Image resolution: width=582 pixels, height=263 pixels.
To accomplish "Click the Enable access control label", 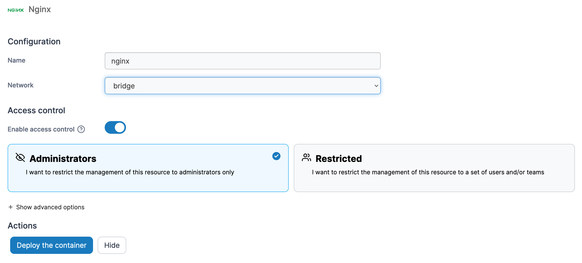I will point(41,129).
